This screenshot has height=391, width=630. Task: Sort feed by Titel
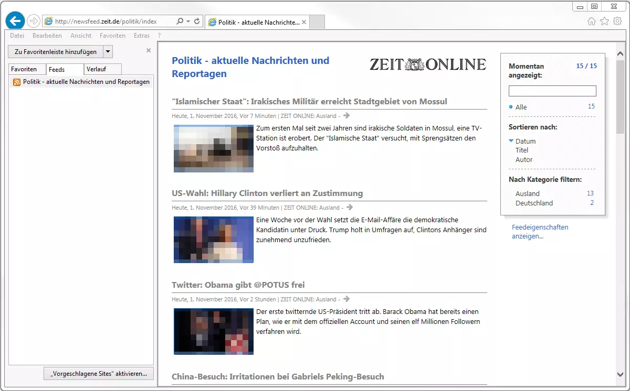coord(522,150)
